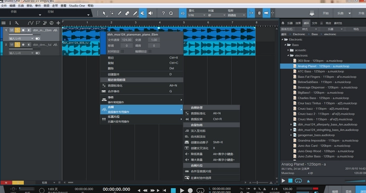The height and width of the screenshot is (193, 366).
Task: Go to browser home icon
Action: point(283,23)
